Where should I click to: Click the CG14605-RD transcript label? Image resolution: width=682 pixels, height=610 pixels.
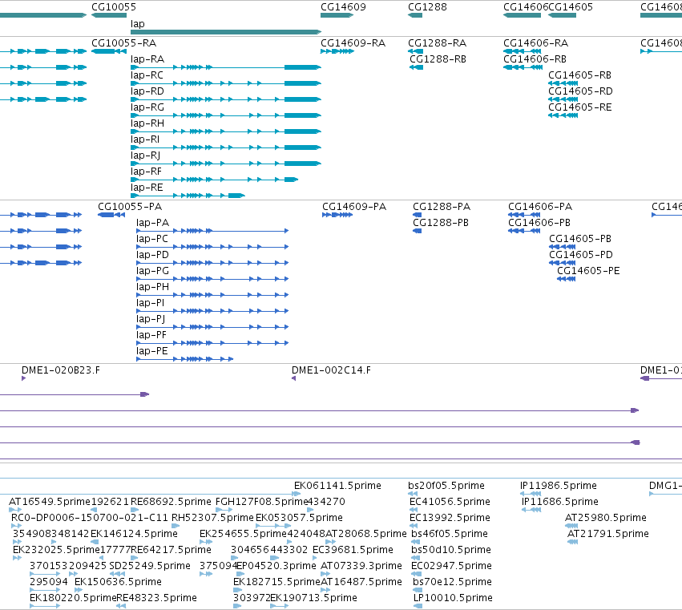580,91
